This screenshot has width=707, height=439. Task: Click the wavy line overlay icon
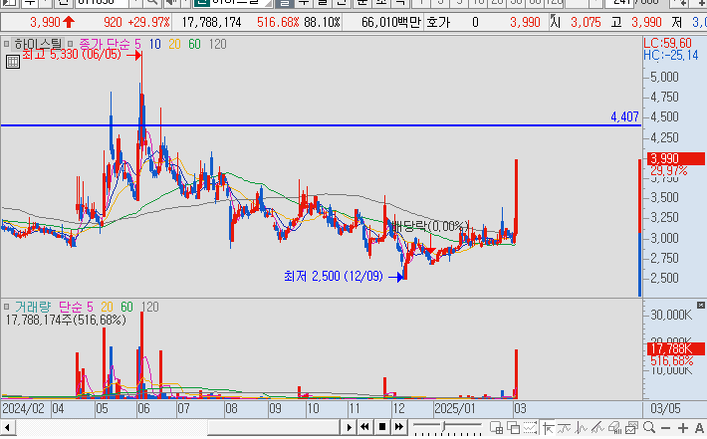(x=564, y=427)
